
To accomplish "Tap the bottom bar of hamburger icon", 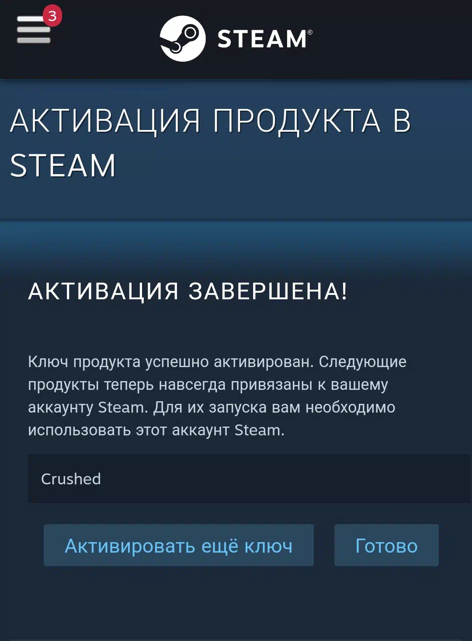I will [x=34, y=40].
